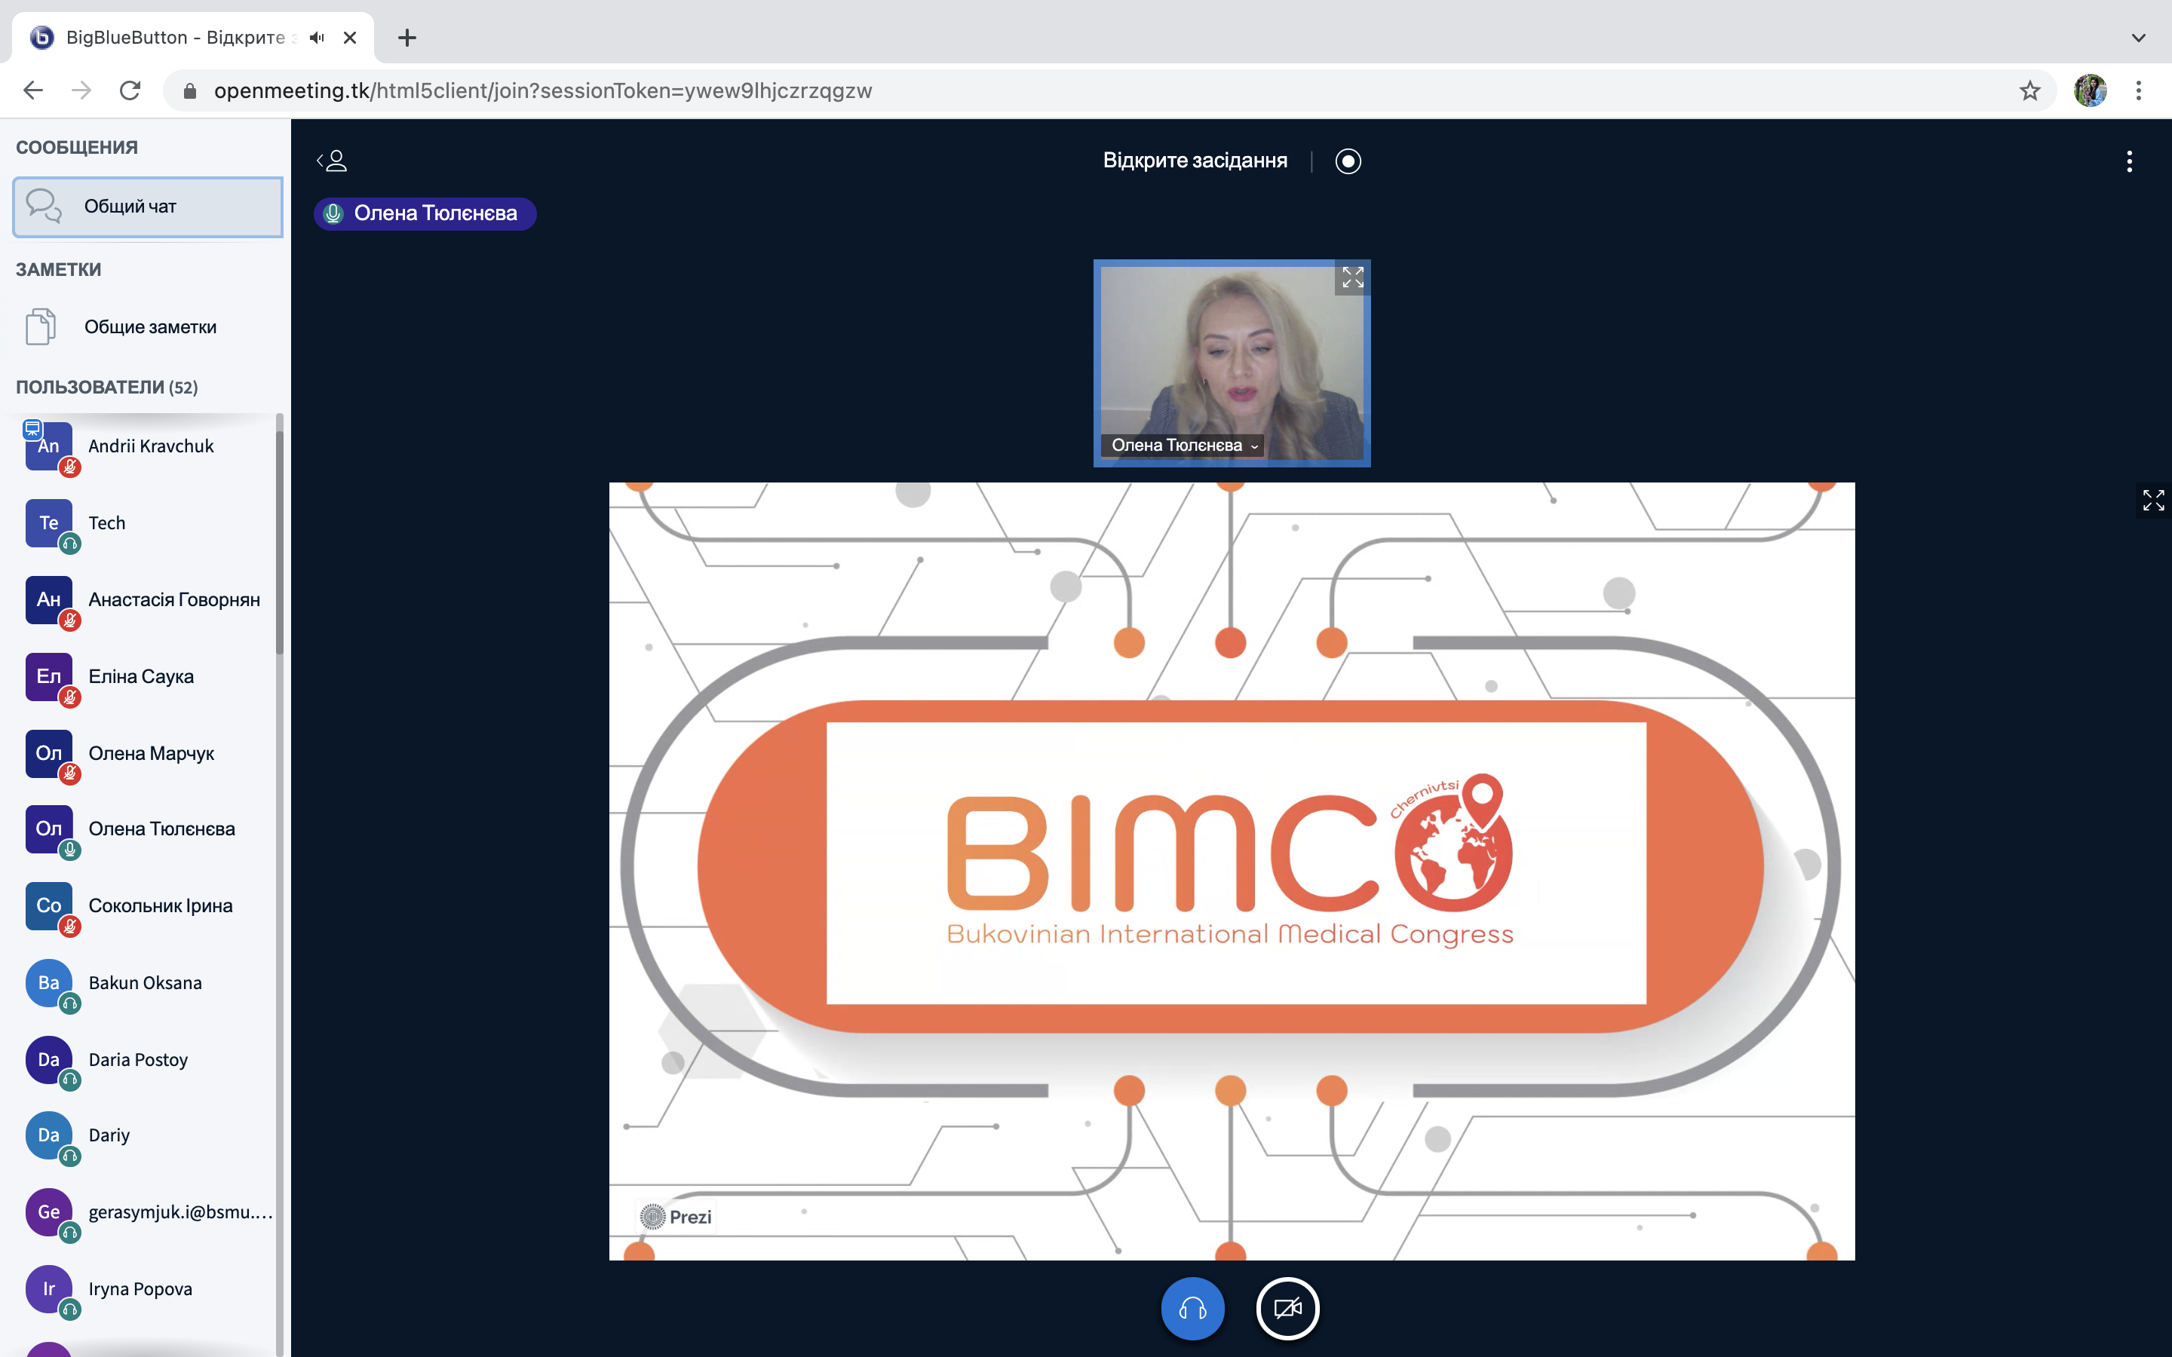This screenshot has width=2172, height=1357.
Task: Go forward in browser
Action: [81, 90]
